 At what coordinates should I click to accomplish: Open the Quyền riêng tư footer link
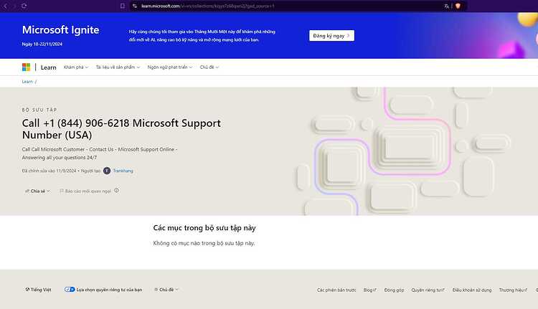click(428, 290)
